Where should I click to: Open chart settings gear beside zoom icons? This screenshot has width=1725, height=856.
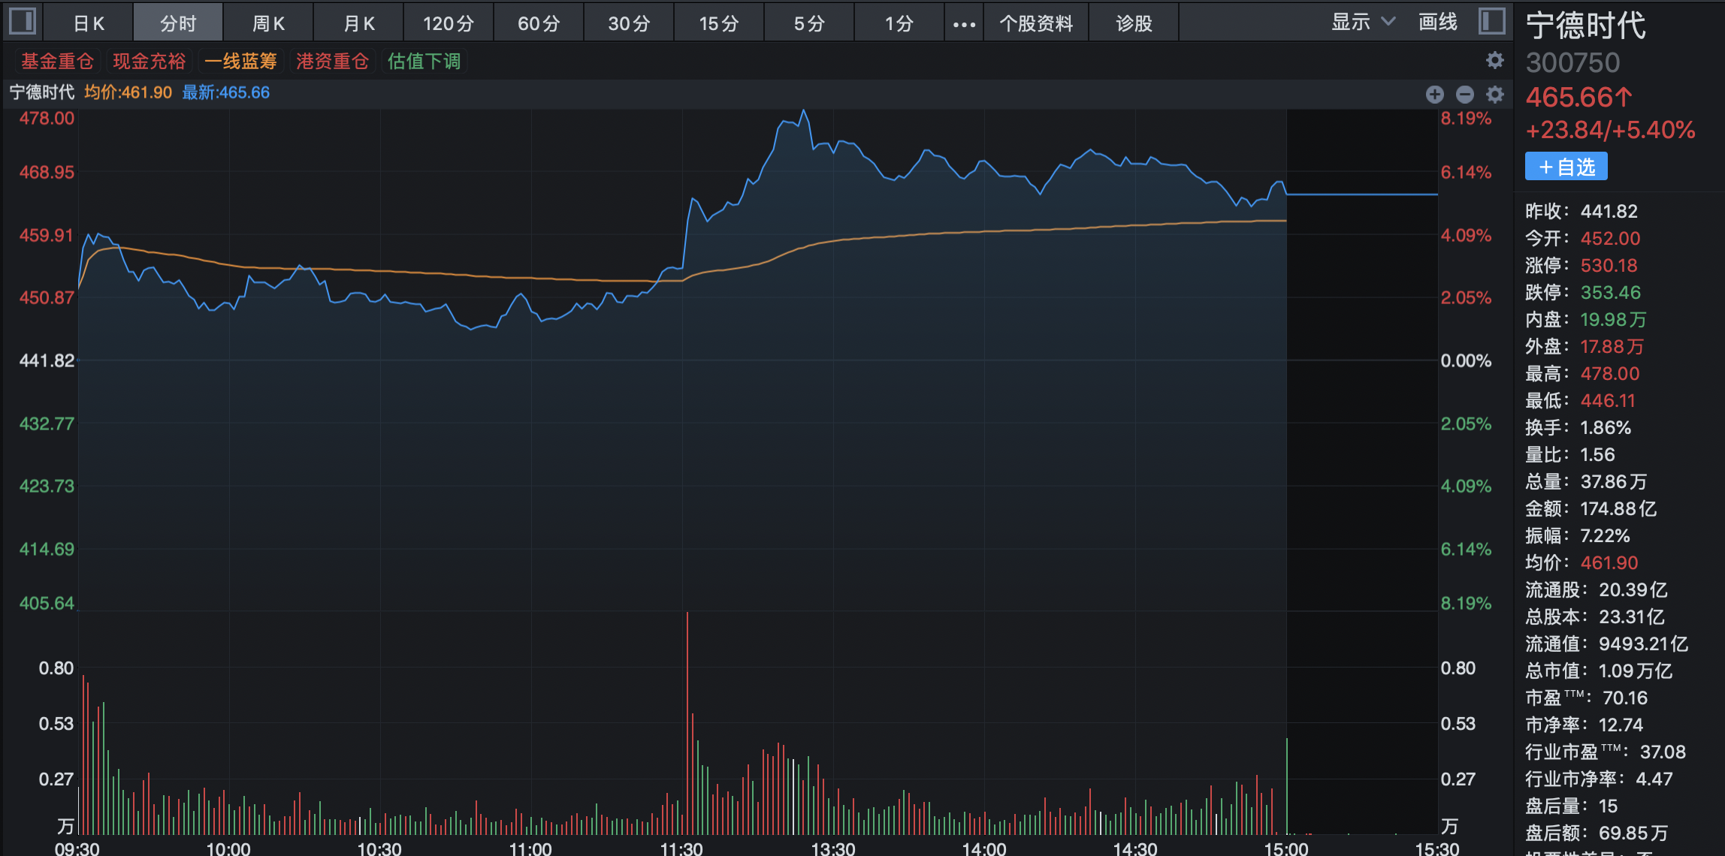[1495, 94]
